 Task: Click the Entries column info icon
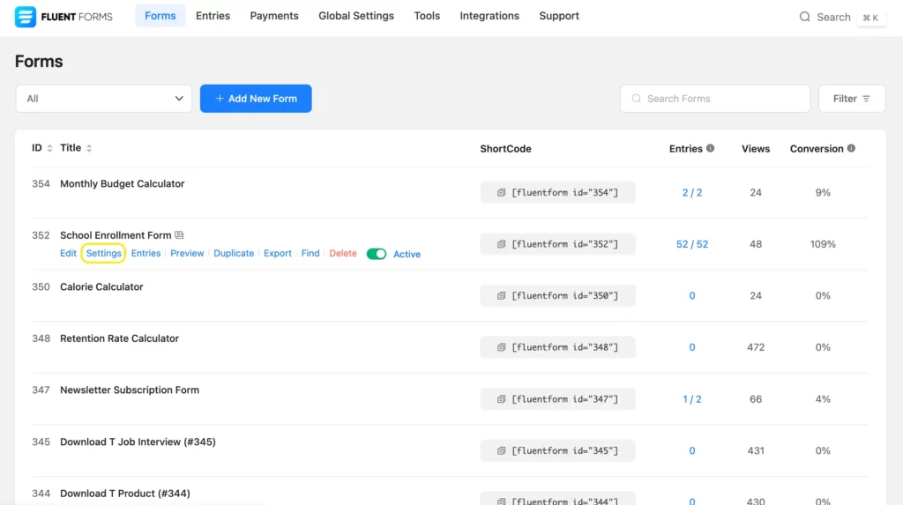point(710,148)
